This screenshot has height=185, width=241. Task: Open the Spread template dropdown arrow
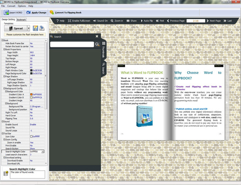coord(29,28)
